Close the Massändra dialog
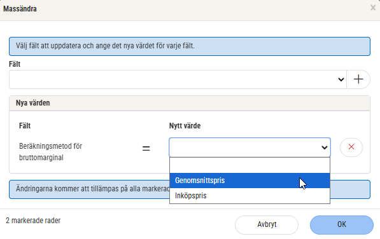Viewport: 380px width, 239px height. point(373,8)
